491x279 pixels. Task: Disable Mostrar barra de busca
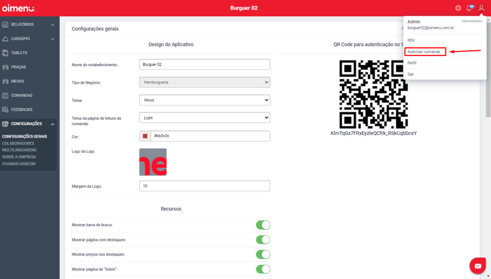[x=263, y=225]
